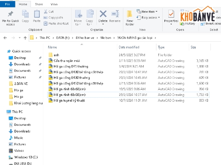Open the File tab

pyautogui.click(x=8, y=4)
